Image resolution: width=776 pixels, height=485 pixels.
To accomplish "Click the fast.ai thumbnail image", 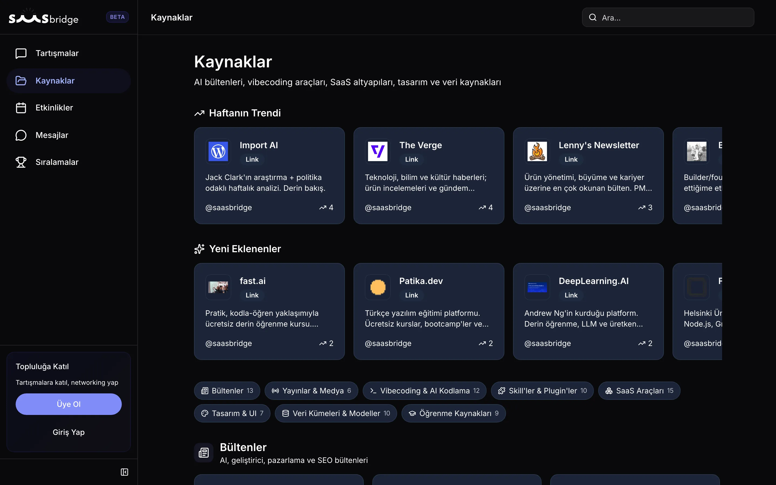I will (x=218, y=287).
